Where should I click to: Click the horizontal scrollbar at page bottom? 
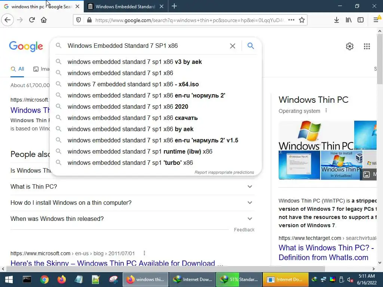pos(166,269)
